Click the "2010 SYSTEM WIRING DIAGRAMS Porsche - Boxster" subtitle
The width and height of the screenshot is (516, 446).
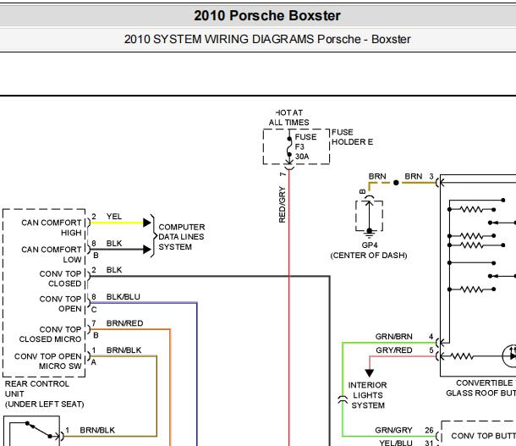267,39
